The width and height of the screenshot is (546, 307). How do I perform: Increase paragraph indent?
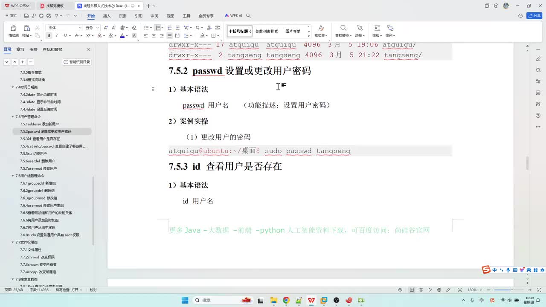[177, 28]
